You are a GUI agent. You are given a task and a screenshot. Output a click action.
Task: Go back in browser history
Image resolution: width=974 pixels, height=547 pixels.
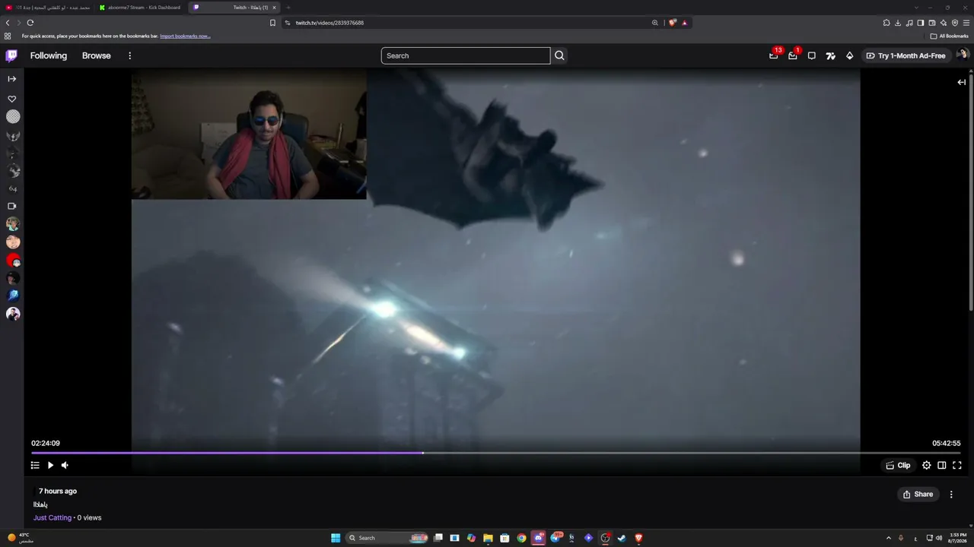click(x=8, y=23)
